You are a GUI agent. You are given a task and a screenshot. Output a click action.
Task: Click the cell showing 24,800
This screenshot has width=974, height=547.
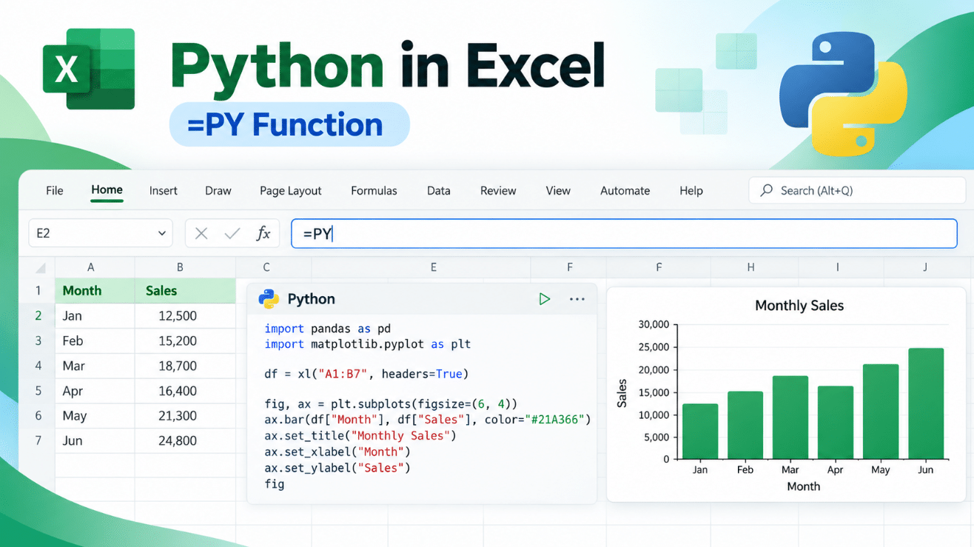[185, 441]
